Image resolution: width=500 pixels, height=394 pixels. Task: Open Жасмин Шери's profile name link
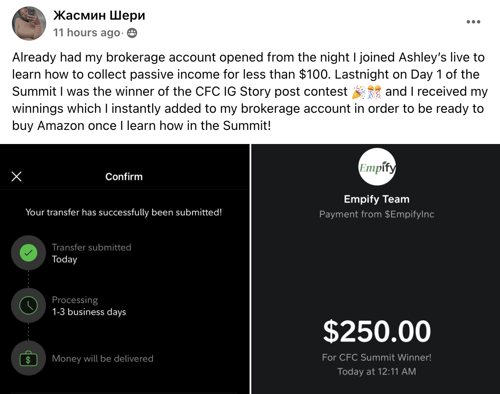99,15
